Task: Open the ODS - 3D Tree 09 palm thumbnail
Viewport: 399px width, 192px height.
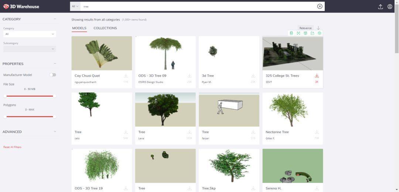Action: coord(166,53)
